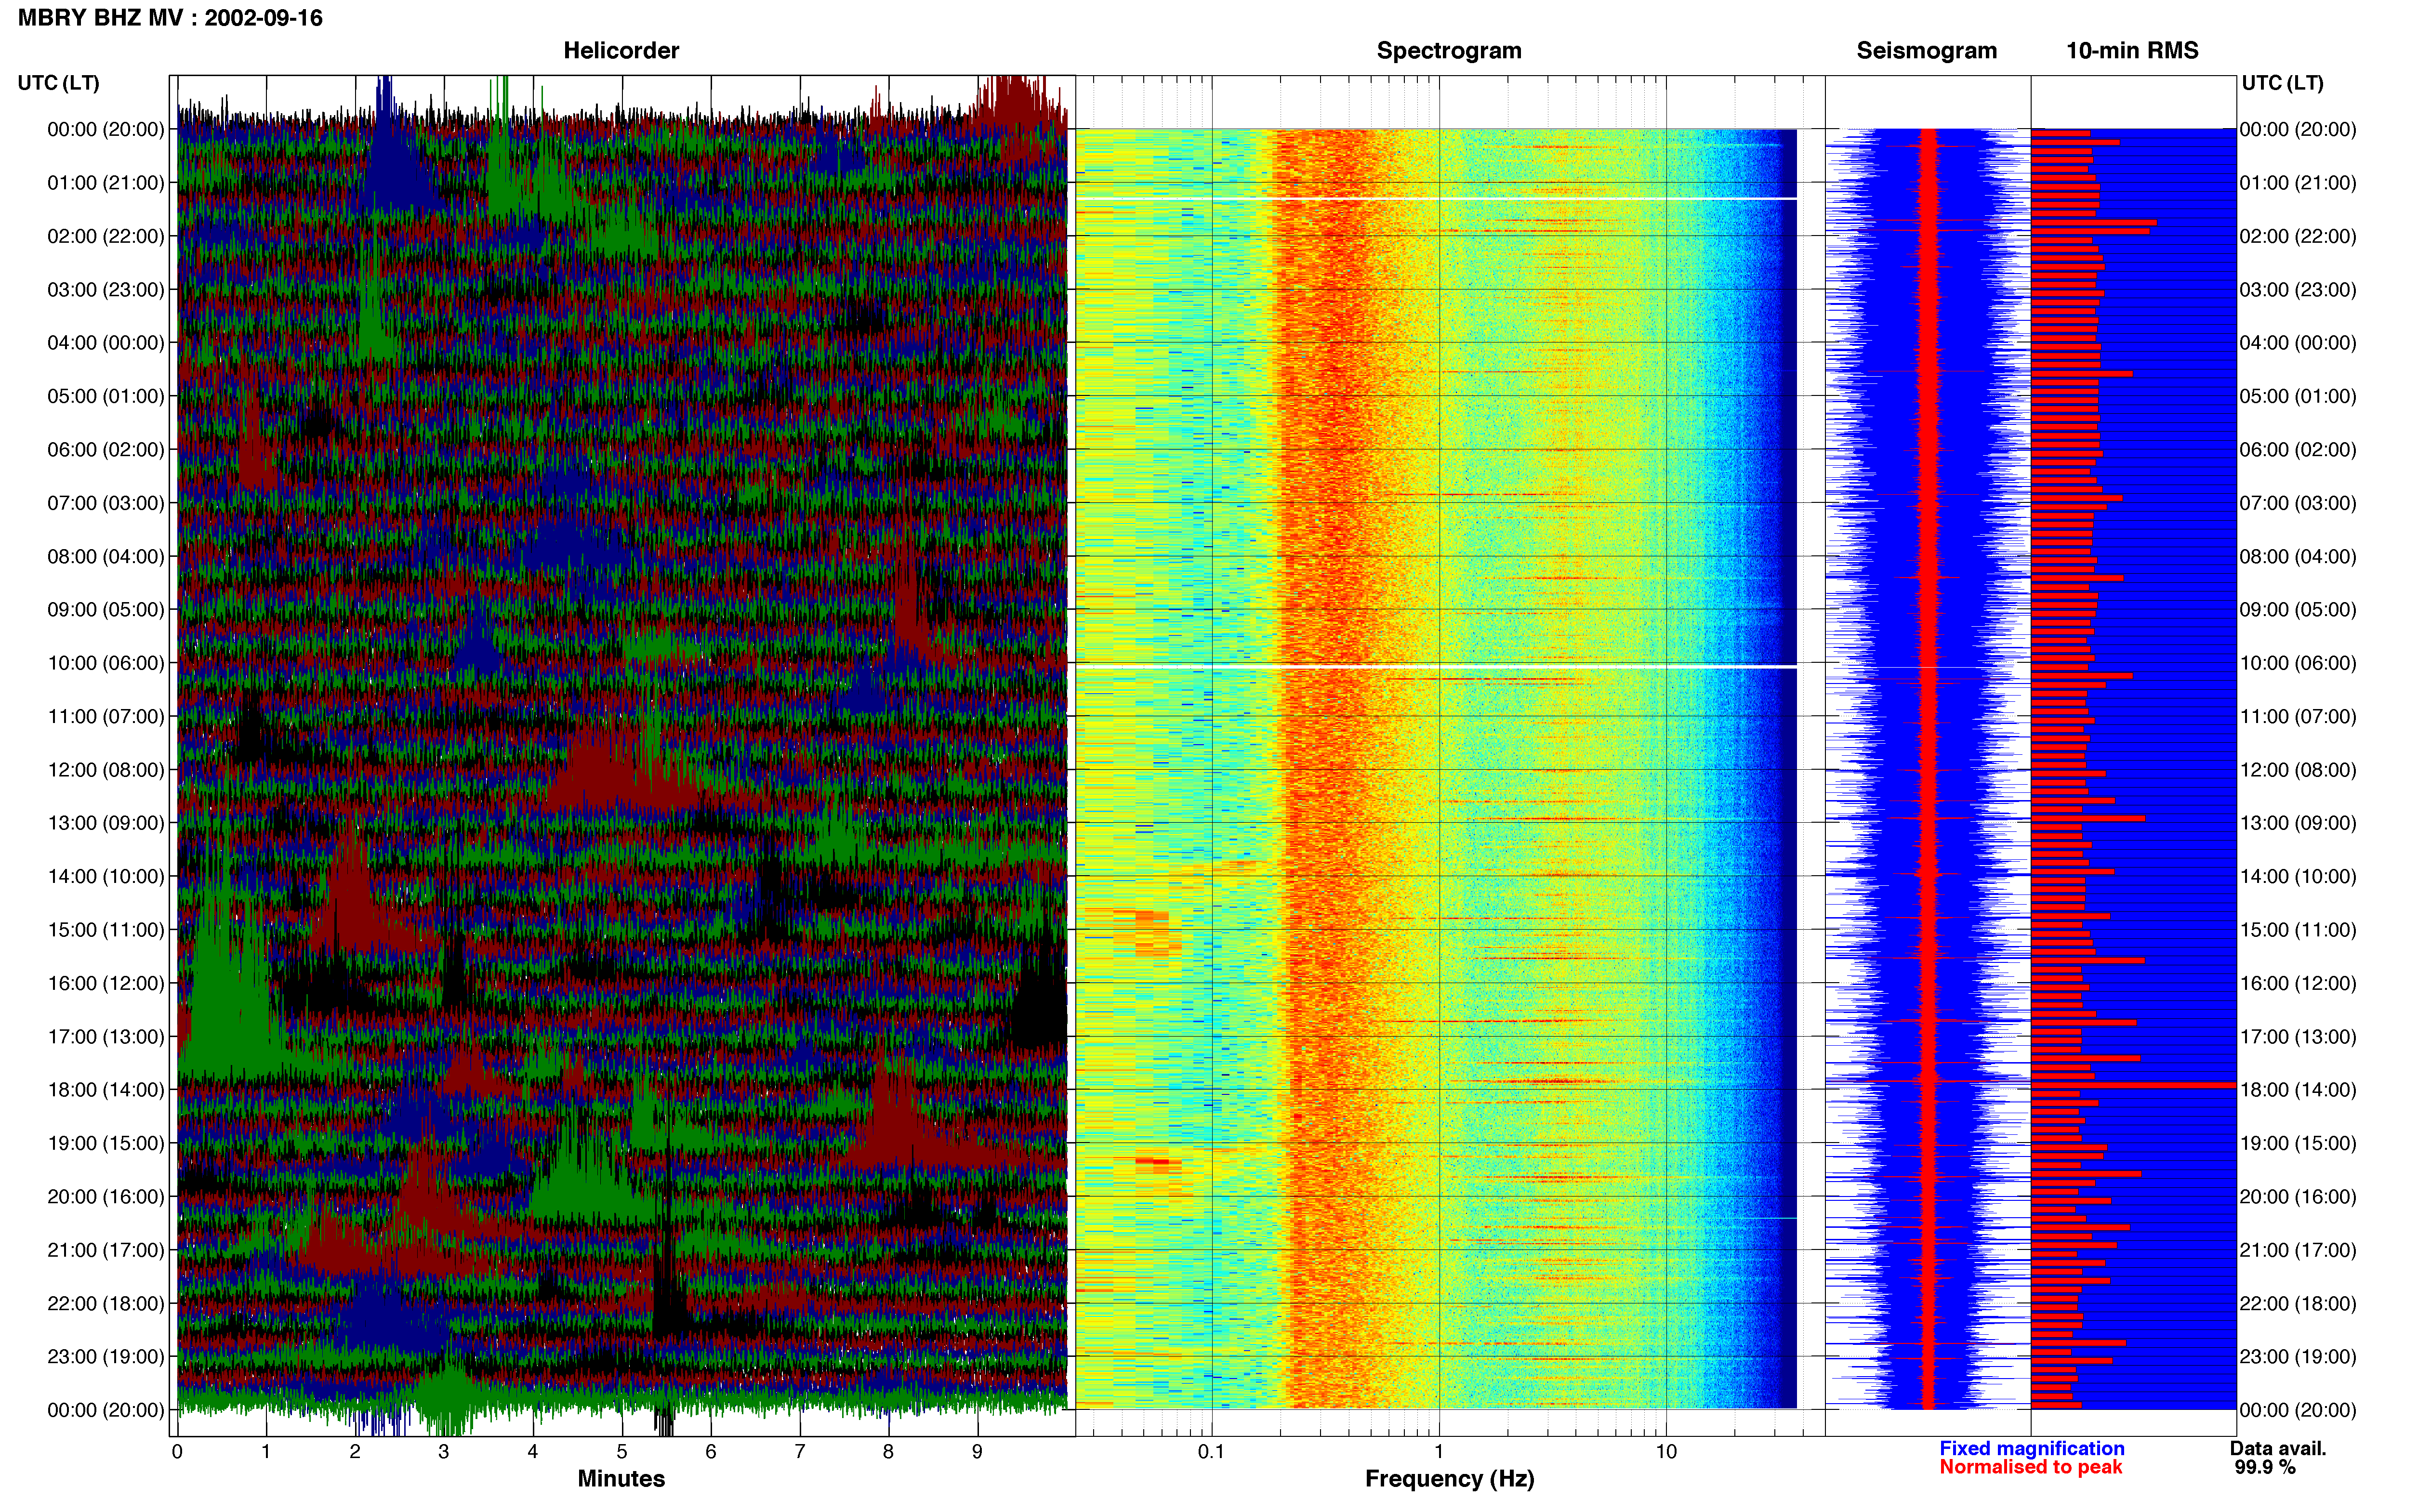Click the '10-min RMS' panel heading
The width and height of the screenshot is (2418, 1512).
pyautogui.click(x=2132, y=50)
